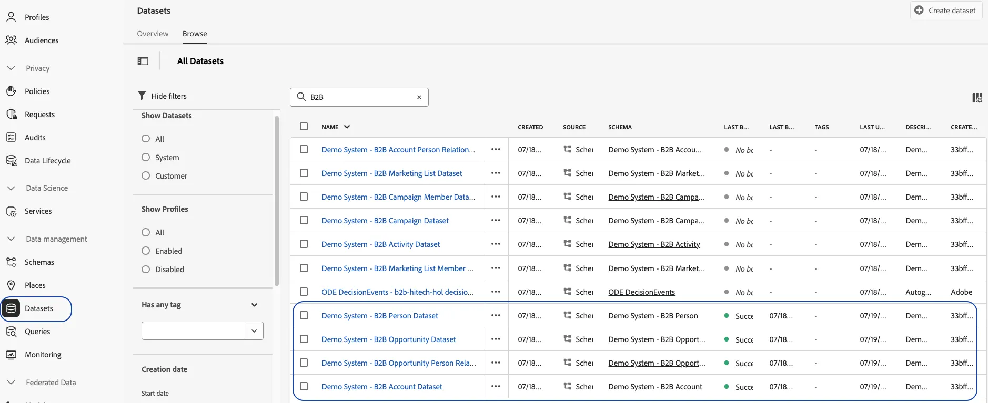The image size is (988, 403).
Task: Open Monitoring in the left navigation
Action: (43, 355)
